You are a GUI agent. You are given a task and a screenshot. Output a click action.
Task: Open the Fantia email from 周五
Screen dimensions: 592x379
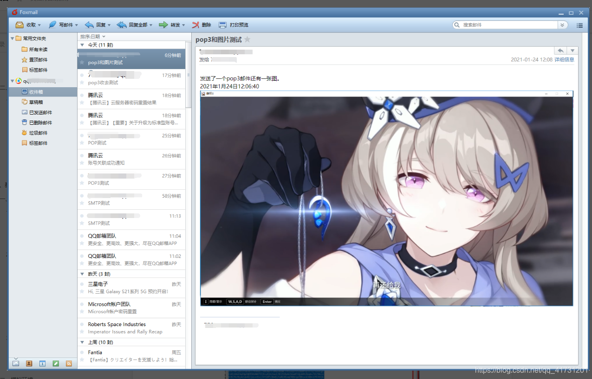131,356
